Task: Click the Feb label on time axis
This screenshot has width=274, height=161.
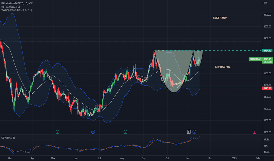Action: (258, 158)
